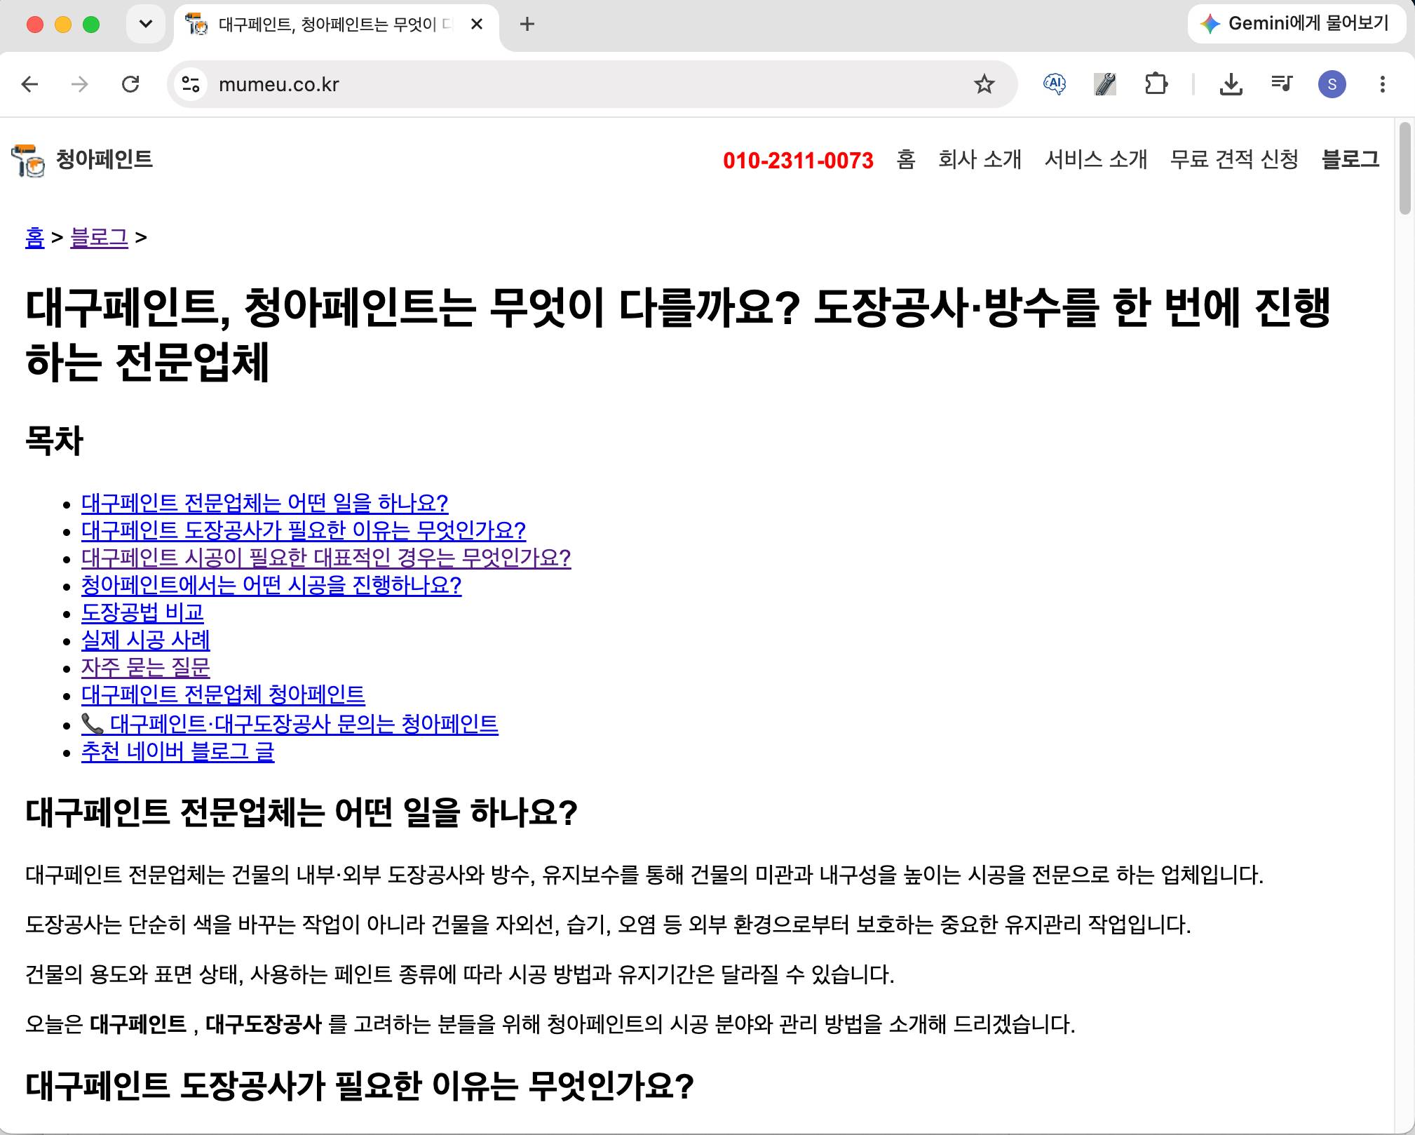This screenshot has height=1135, width=1415.
Task: Open 서비스 소개 menu item
Action: tap(1095, 160)
